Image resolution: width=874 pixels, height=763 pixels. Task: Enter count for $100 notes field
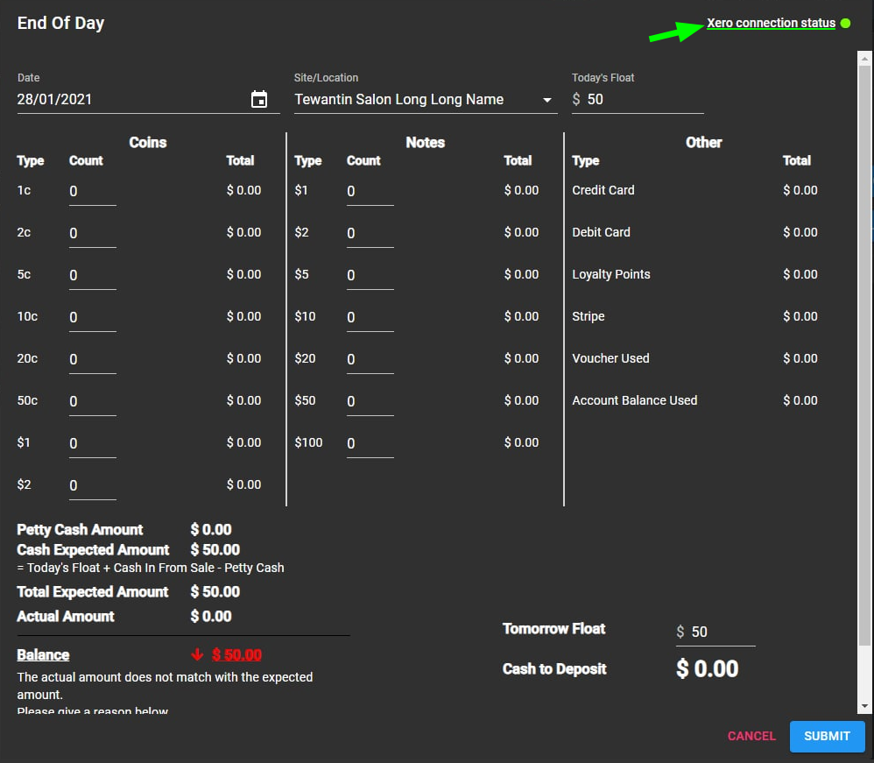[x=370, y=444]
